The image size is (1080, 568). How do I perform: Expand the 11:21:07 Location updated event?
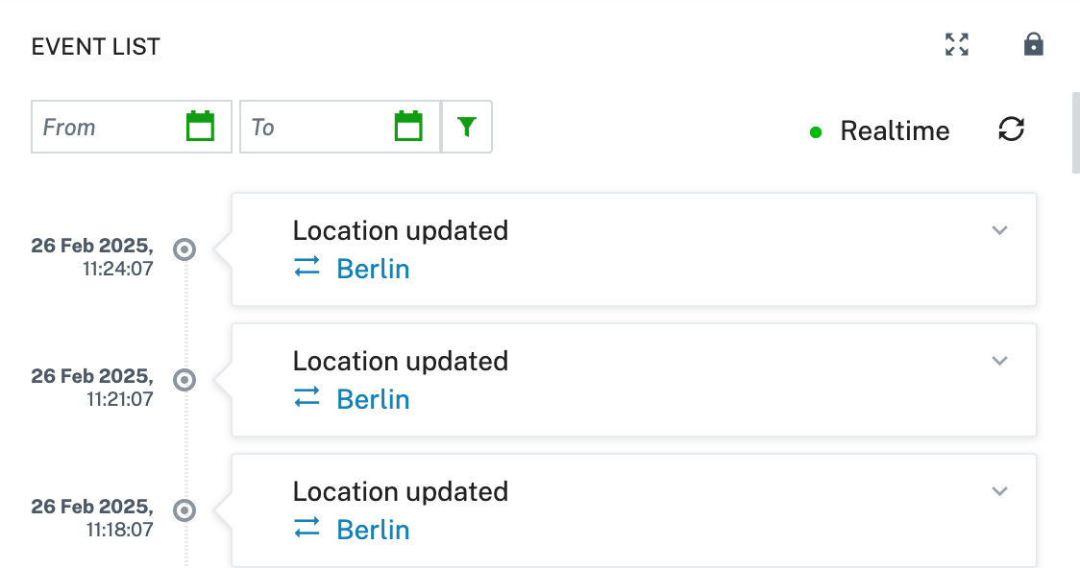(x=999, y=361)
